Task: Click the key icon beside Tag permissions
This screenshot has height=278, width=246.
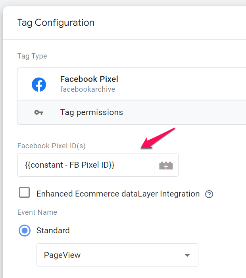Action: 38,112
